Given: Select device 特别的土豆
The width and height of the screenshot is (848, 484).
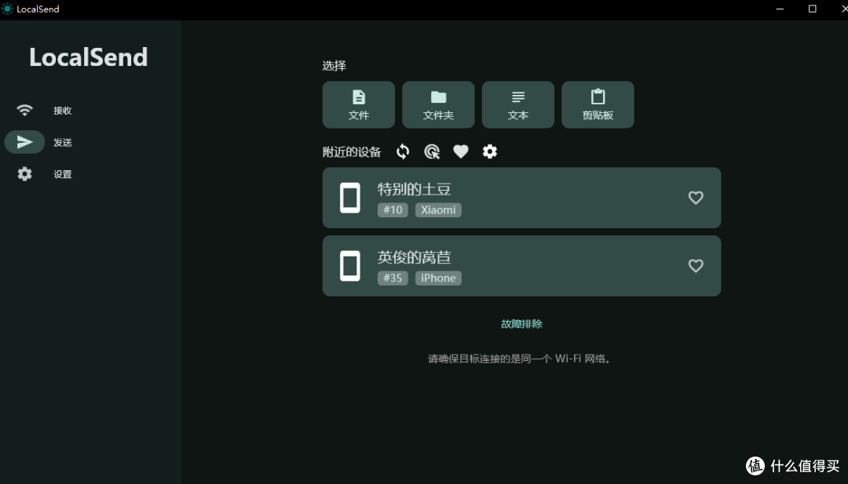Looking at the screenshot, I should point(521,198).
